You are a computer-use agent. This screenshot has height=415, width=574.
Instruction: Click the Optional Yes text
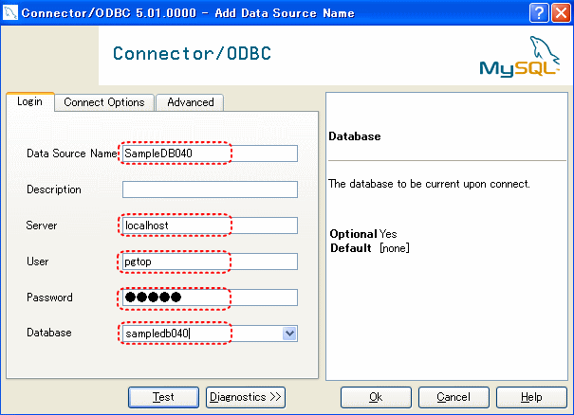[x=363, y=234]
